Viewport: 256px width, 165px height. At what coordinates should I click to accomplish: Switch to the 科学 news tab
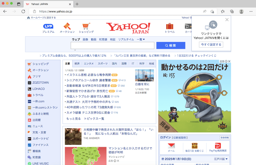coord(142,64)
